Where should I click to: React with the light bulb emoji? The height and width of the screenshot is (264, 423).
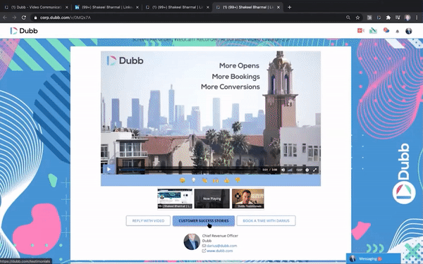point(193,180)
